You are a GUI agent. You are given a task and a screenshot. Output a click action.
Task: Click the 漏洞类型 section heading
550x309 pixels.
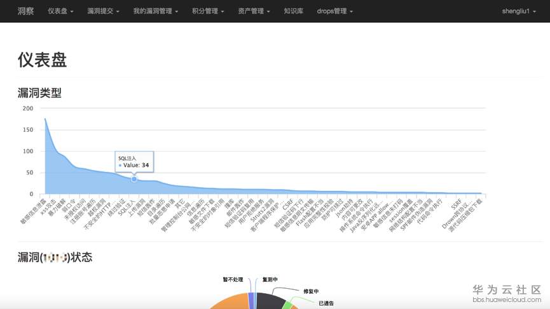coord(39,93)
